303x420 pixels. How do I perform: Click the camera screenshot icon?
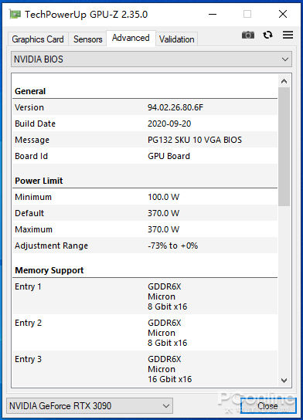248,35
